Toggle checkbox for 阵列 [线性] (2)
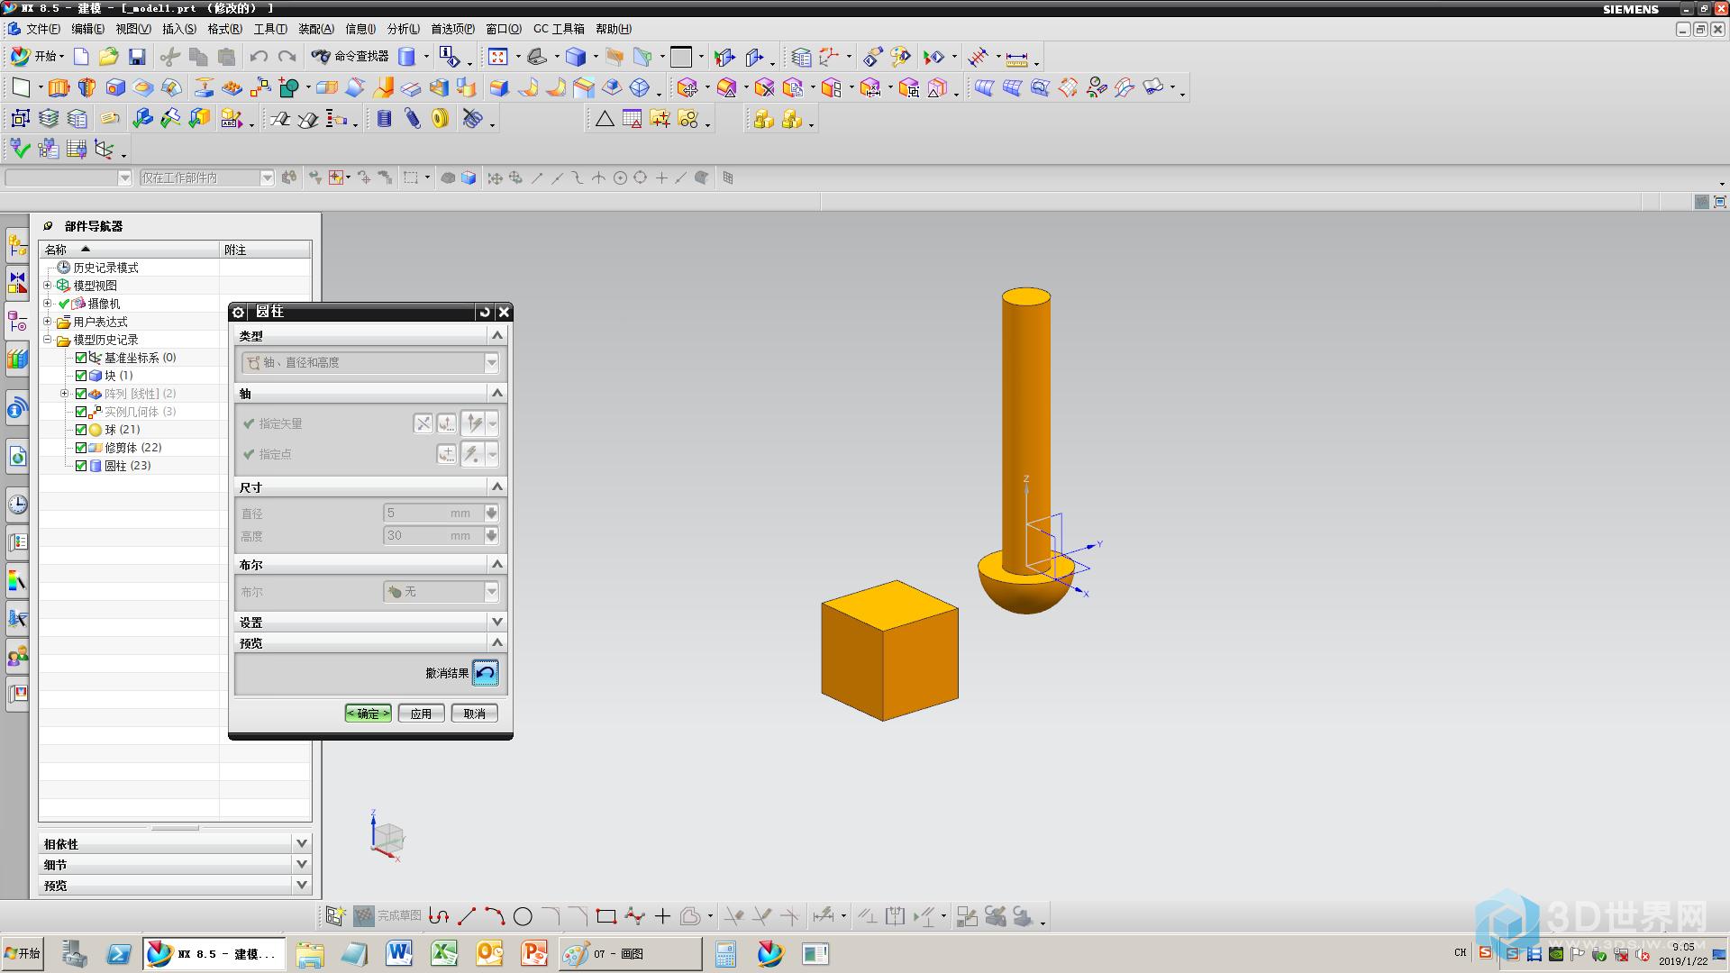 pyautogui.click(x=81, y=394)
